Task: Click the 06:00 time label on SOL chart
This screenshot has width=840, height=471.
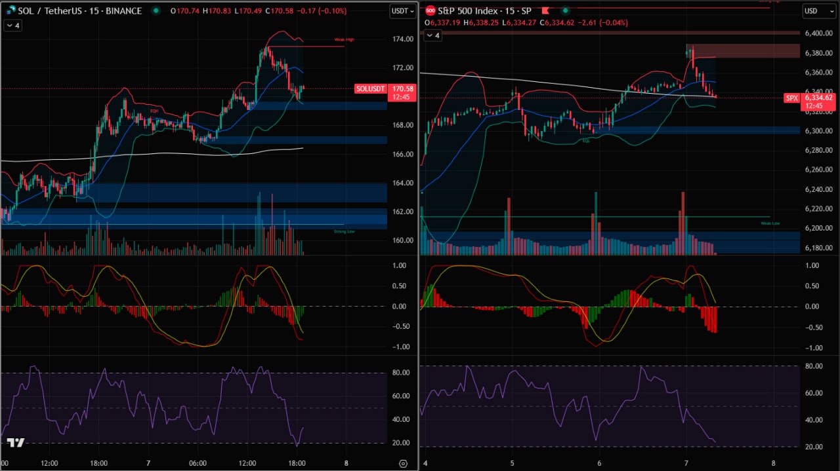Action: [x=198, y=463]
